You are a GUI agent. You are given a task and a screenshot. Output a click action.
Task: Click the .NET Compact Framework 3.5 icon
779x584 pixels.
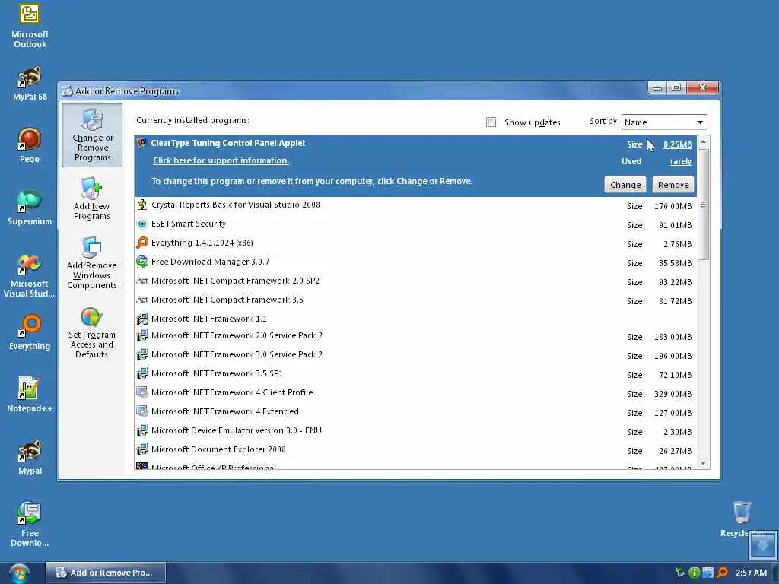point(142,300)
